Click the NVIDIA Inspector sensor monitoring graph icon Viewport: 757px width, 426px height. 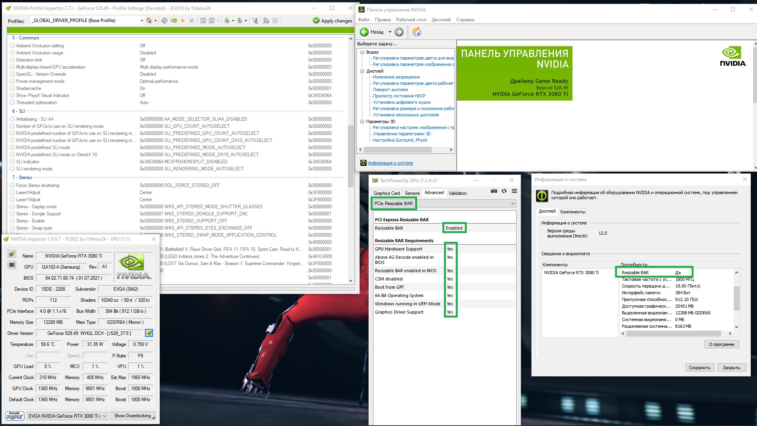tap(12, 265)
